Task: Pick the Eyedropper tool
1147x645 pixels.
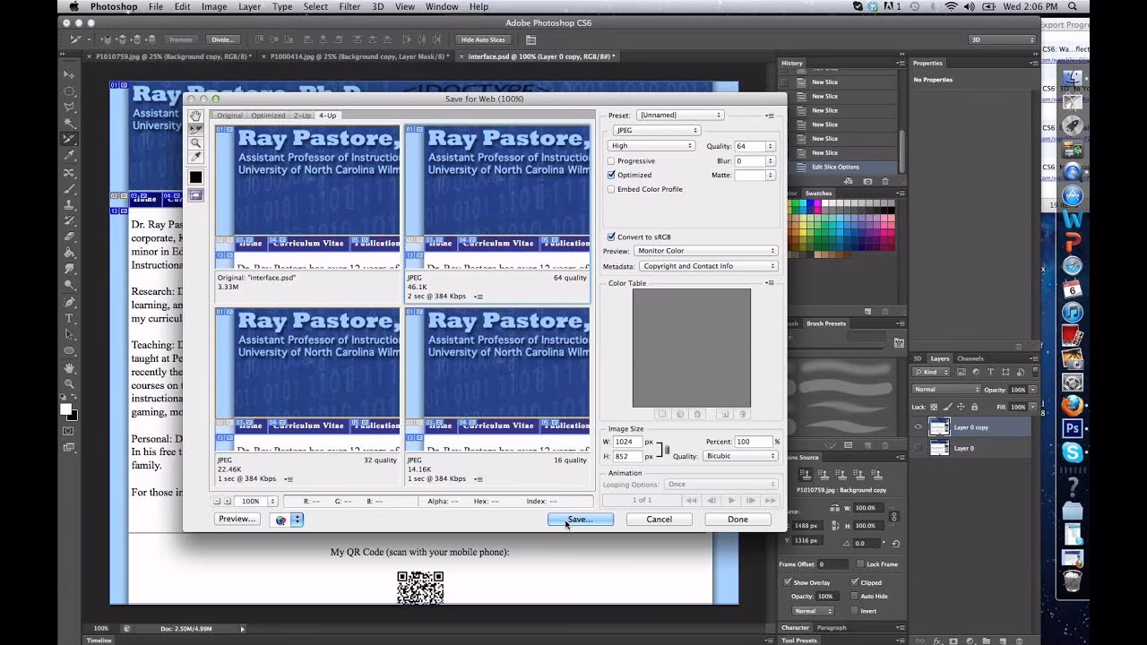Action: 195,156
